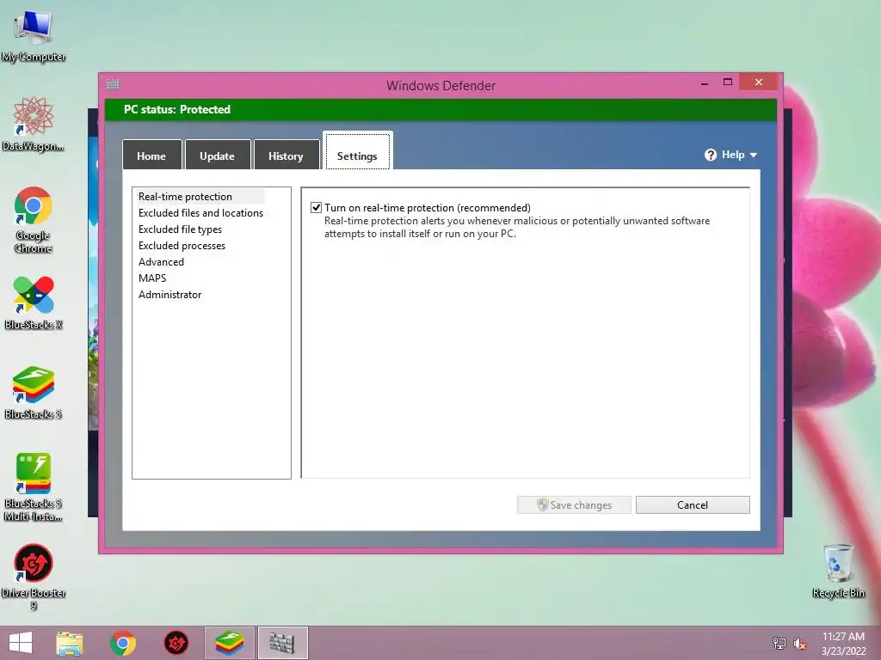The image size is (881, 660).
Task: Minimize the Windows Defender window
Action: click(705, 82)
